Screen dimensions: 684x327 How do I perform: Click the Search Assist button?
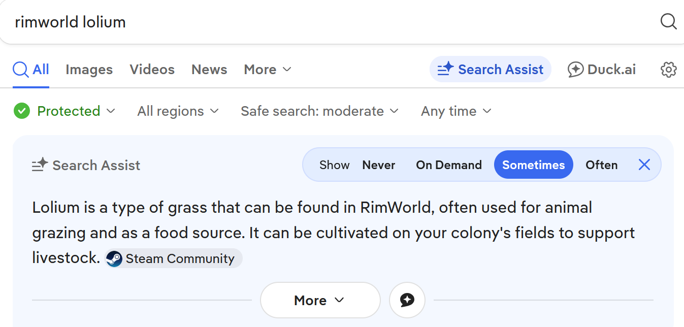(491, 69)
